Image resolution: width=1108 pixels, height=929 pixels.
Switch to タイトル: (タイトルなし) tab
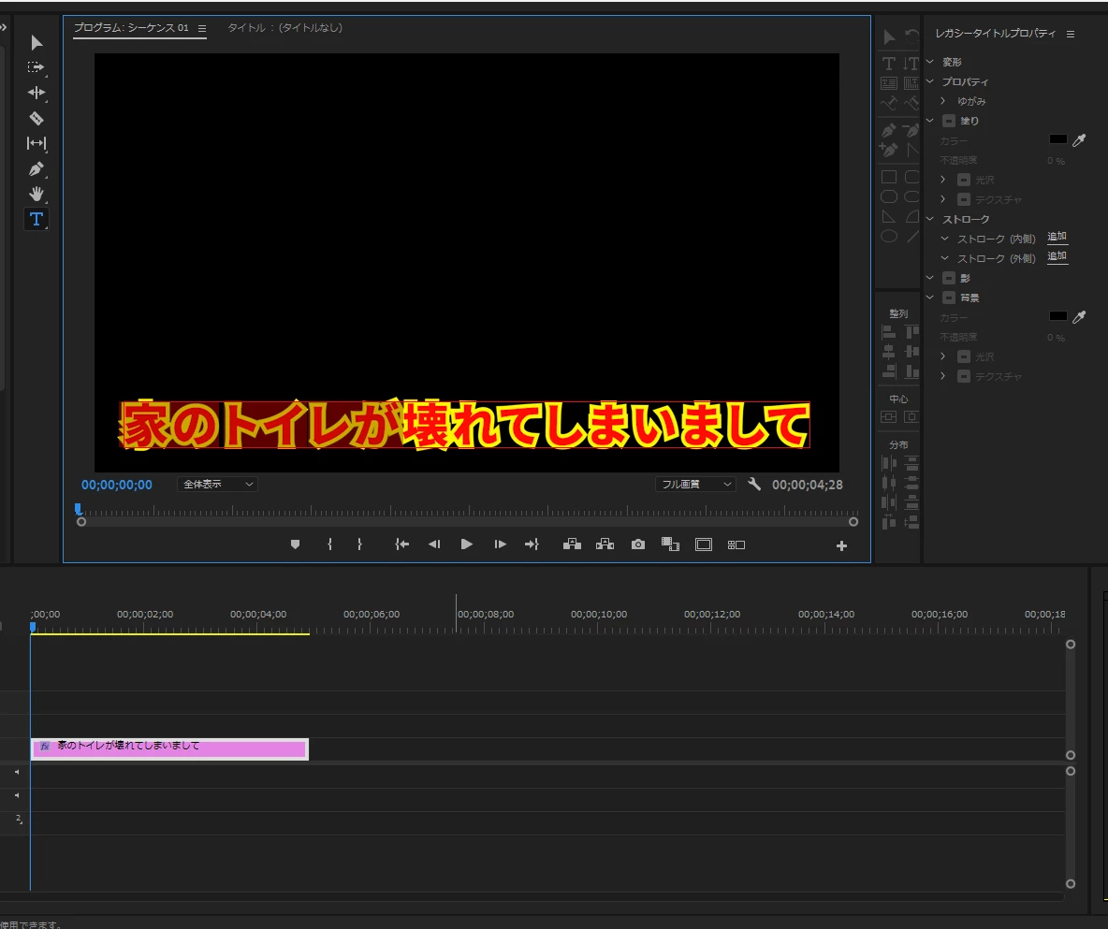(284, 27)
